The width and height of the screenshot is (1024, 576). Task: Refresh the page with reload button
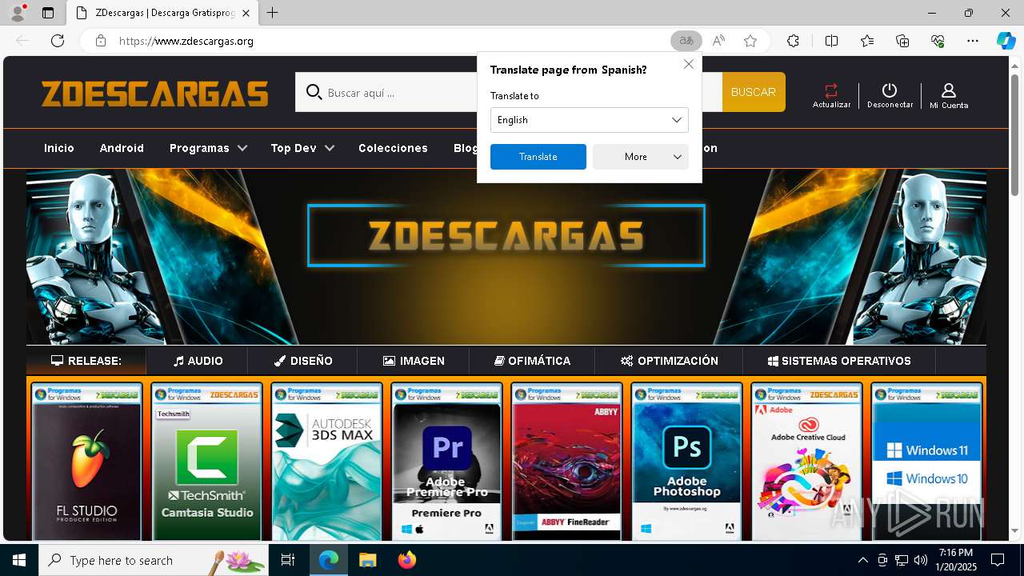[58, 41]
